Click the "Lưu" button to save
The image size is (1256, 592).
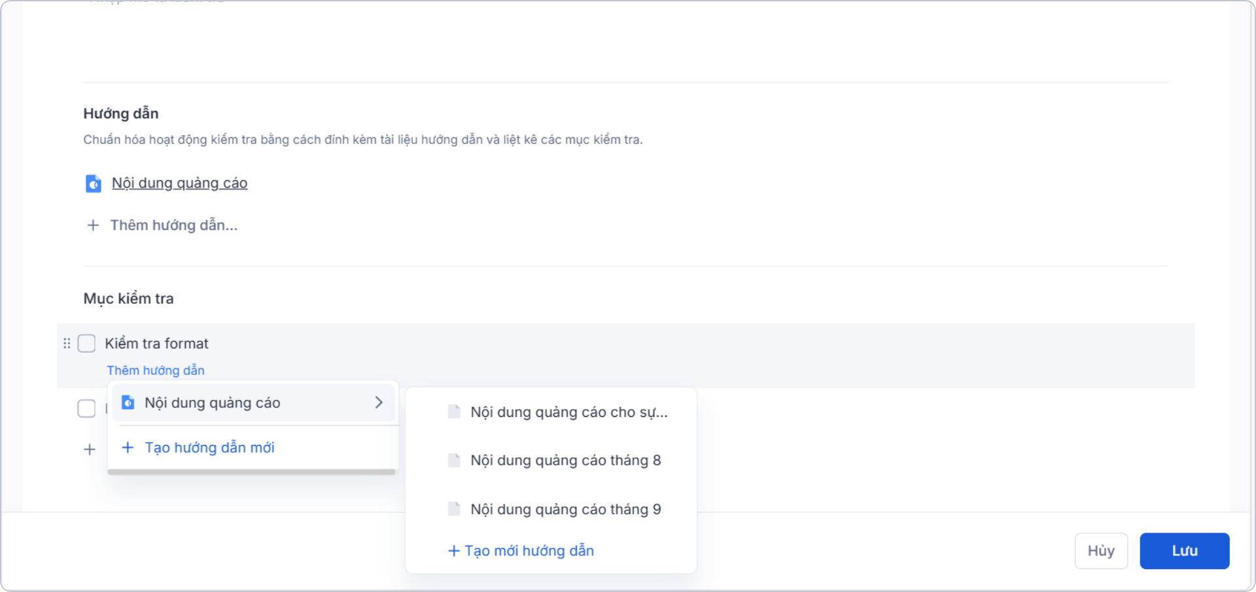(x=1184, y=551)
